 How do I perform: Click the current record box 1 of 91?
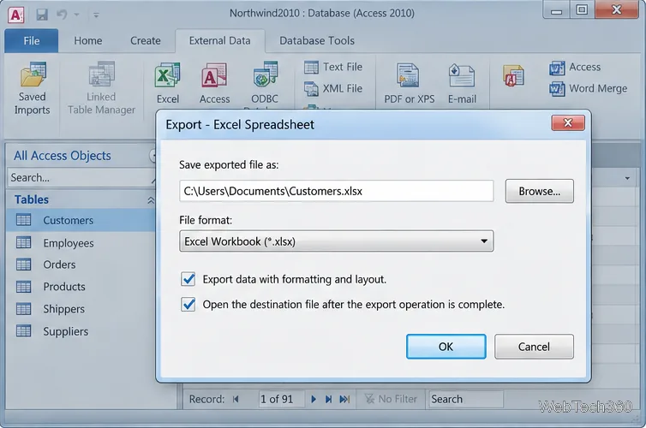click(281, 399)
